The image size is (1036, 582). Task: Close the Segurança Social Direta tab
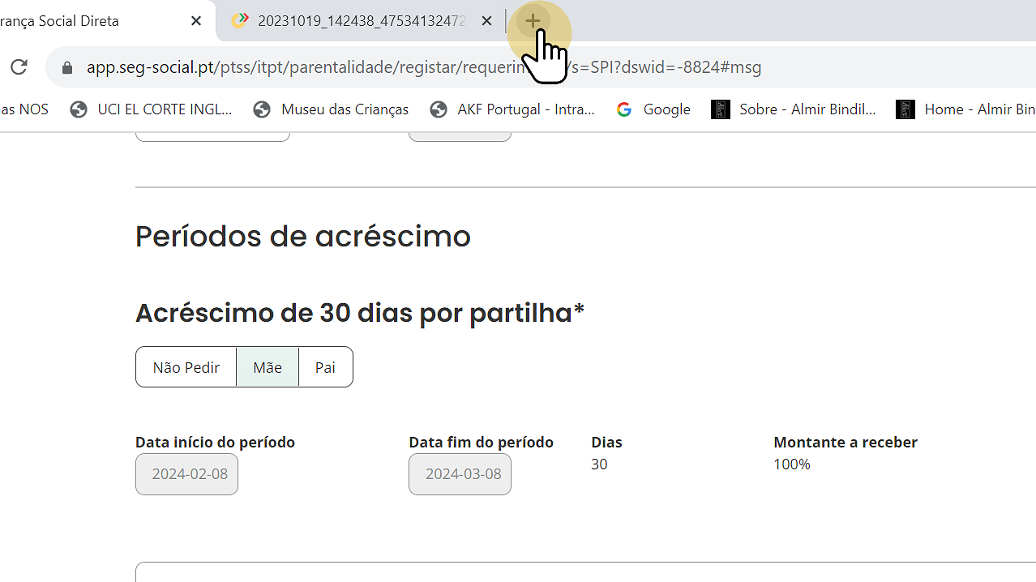[196, 21]
